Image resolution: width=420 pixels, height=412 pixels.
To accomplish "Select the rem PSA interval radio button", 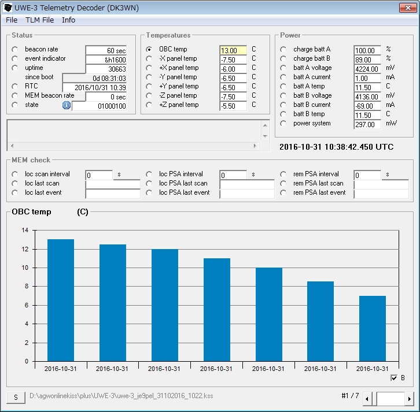I will pos(283,174).
